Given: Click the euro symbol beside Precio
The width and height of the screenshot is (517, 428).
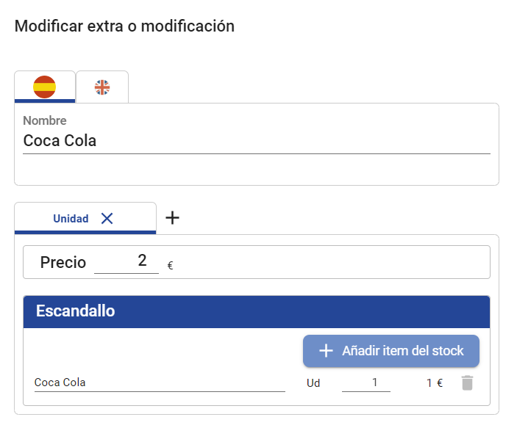Looking at the screenshot, I should coord(170,265).
